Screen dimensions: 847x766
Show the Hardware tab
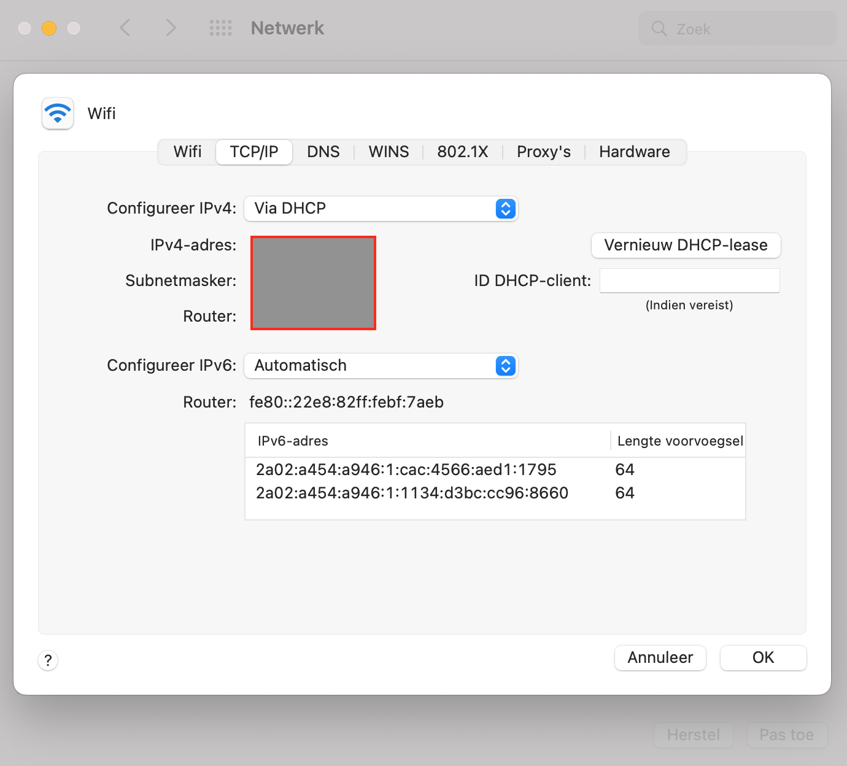635,152
